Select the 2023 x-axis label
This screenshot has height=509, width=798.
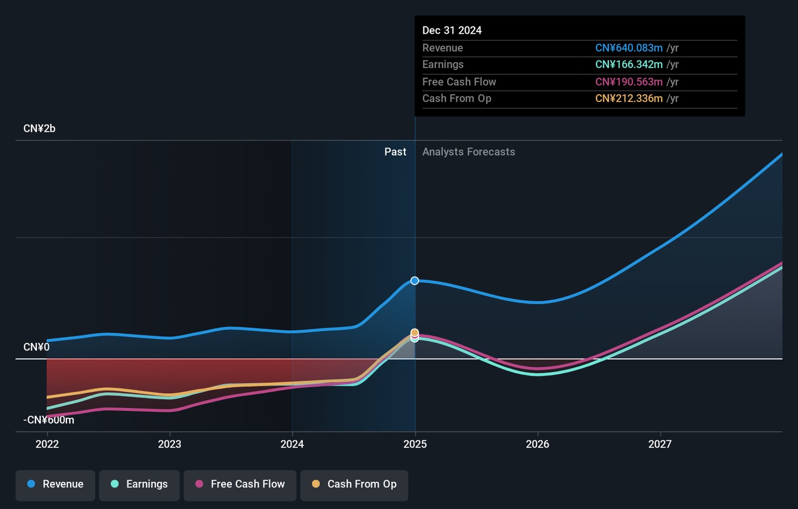click(170, 444)
